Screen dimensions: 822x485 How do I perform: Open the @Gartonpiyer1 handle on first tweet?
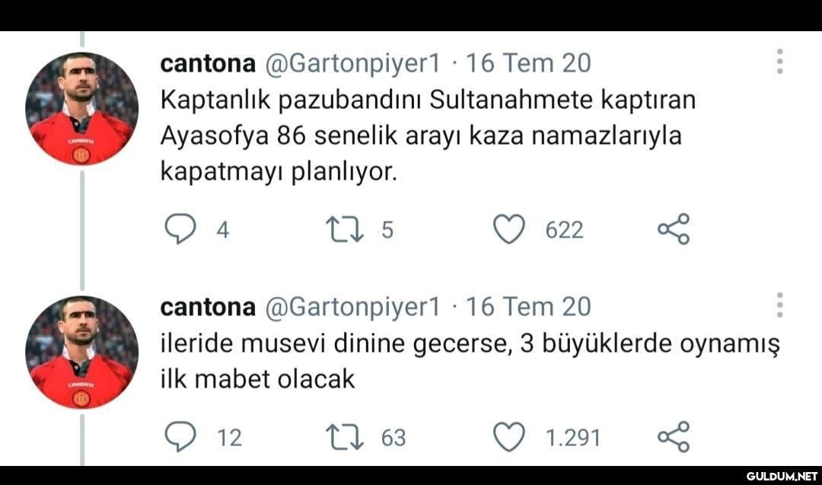point(352,63)
